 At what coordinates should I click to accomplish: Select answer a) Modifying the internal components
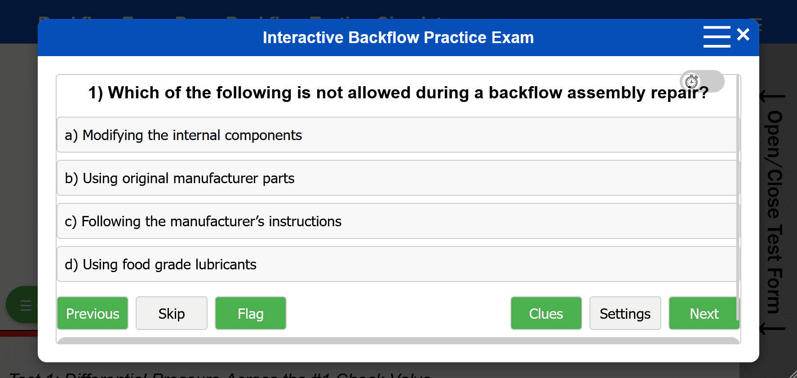[398, 135]
